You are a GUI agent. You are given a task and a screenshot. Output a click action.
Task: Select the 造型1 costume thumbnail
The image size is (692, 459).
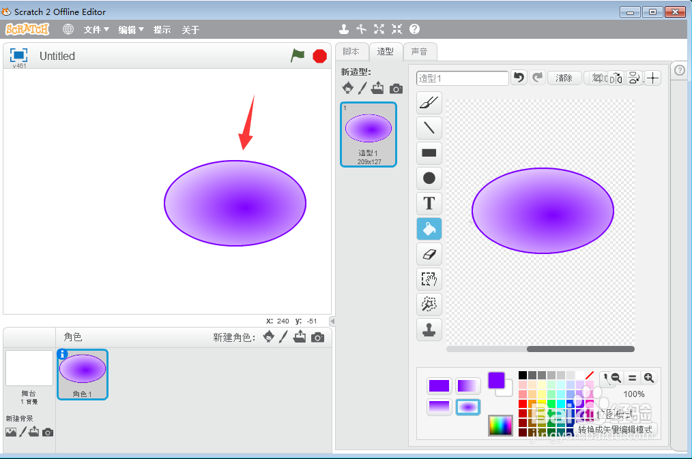point(369,134)
